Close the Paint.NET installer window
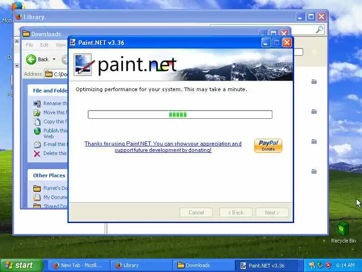 pos(287,43)
